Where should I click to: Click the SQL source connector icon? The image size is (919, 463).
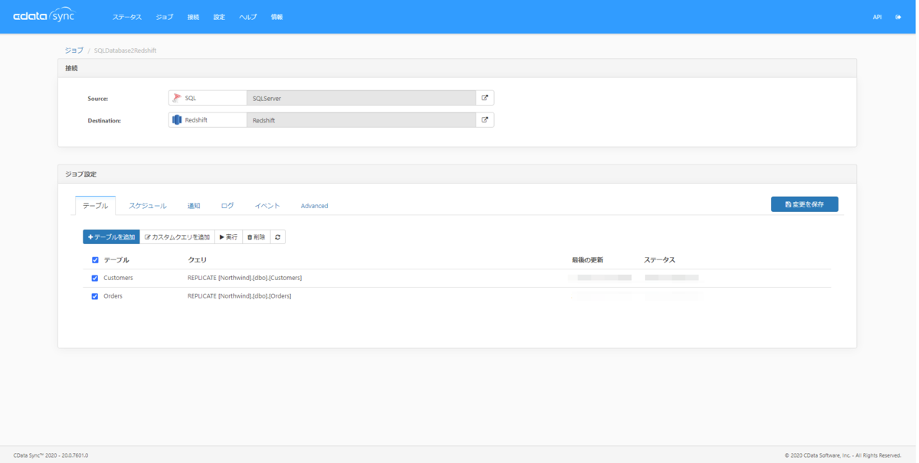[x=177, y=98]
